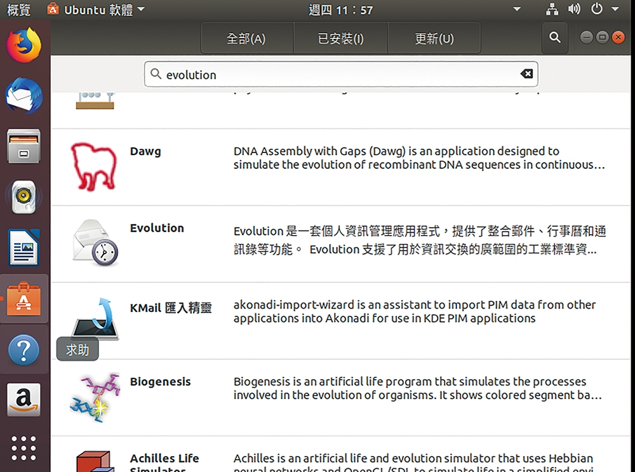This screenshot has height=472, width=635.
Task: Close the Ubuntu Software window
Action: (618, 37)
